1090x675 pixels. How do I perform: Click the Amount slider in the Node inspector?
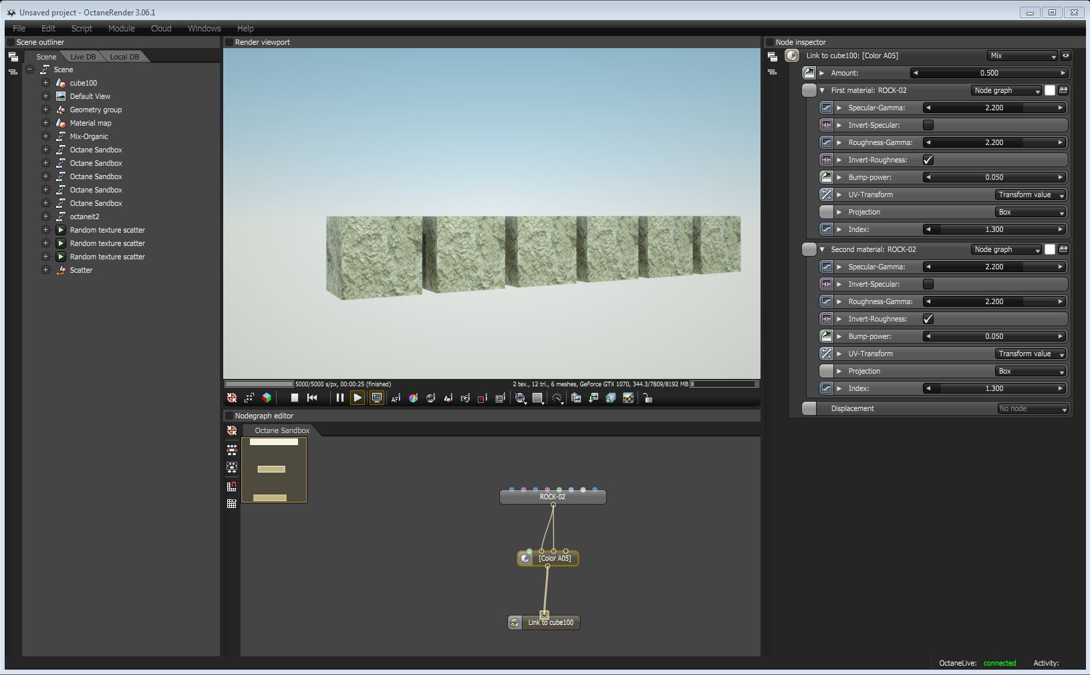coord(988,73)
